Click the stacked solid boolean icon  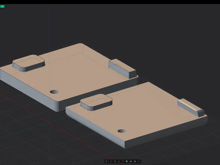point(127,161)
